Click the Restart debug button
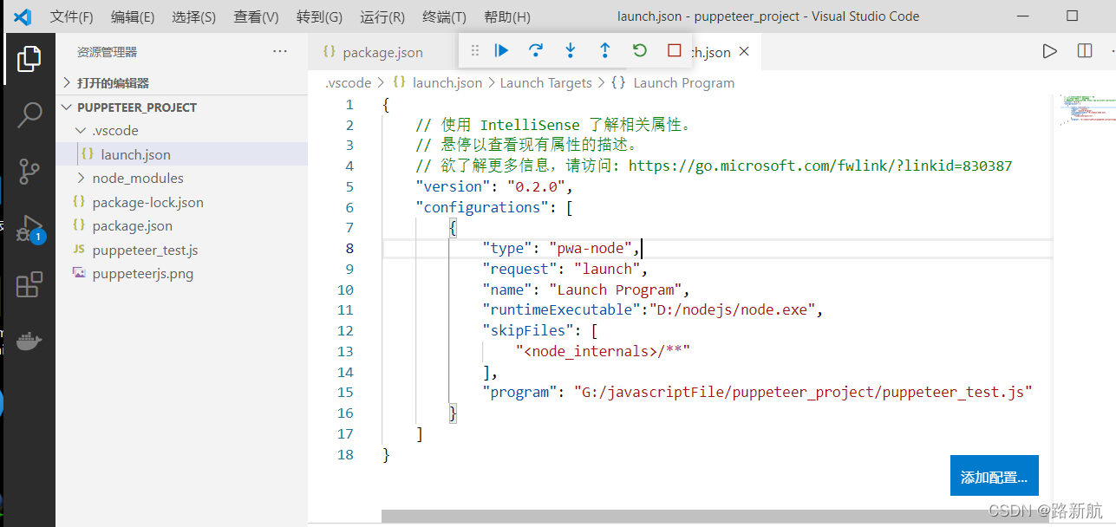This screenshot has height=527, width=1116. point(640,51)
